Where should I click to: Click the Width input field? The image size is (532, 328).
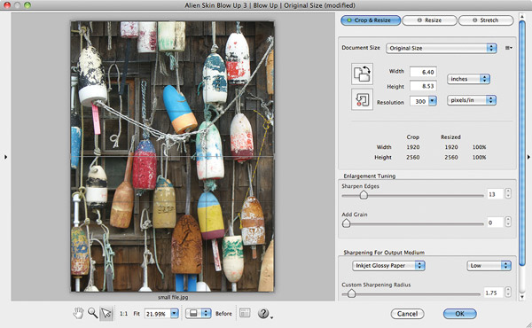point(423,72)
